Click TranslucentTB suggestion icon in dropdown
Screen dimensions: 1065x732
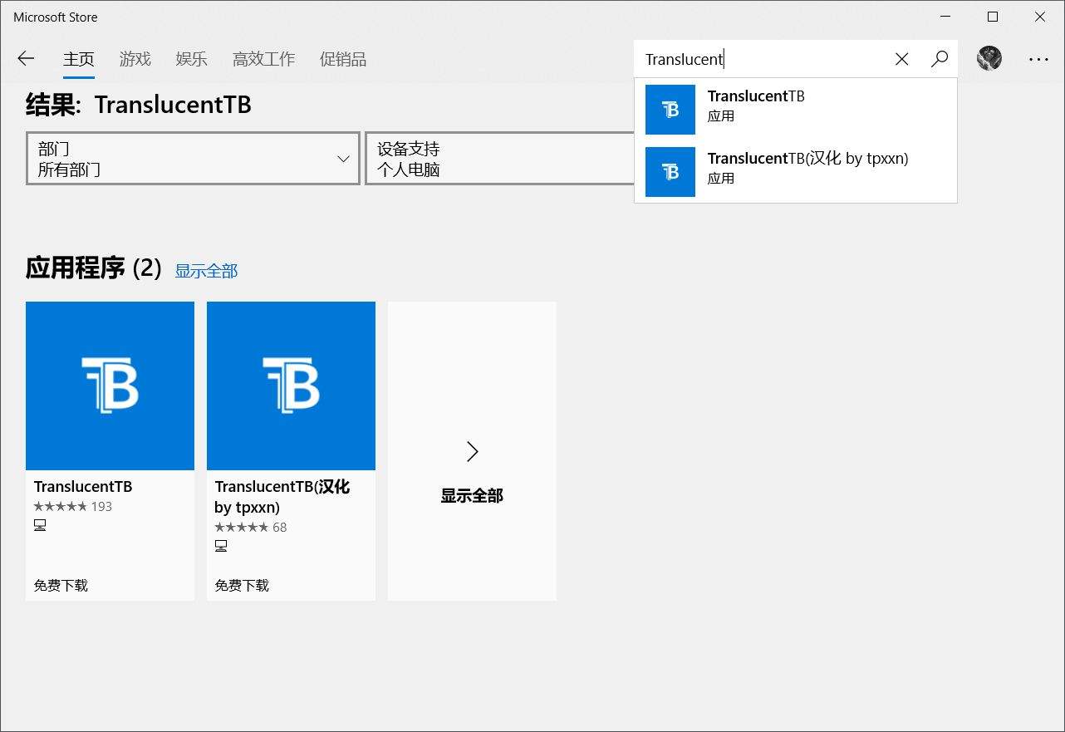pos(670,109)
